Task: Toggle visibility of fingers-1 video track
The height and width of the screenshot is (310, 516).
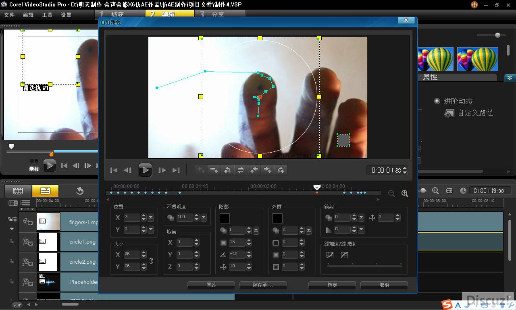Action: [x=27, y=221]
